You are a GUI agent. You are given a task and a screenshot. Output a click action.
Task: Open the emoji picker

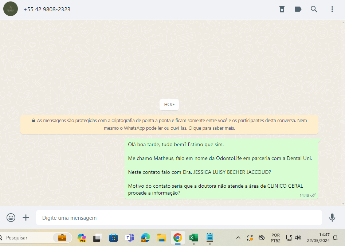pyautogui.click(x=11, y=218)
